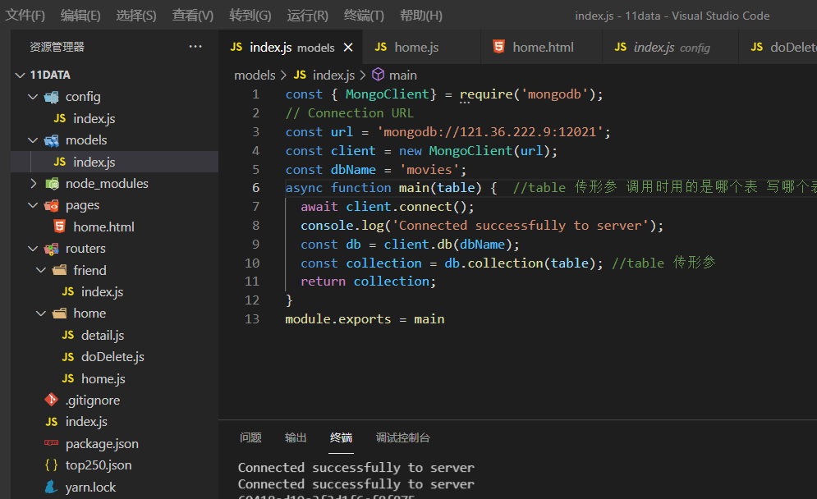Click the git icon beside .gitignore
817x499 pixels.
(x=51, y=400)
